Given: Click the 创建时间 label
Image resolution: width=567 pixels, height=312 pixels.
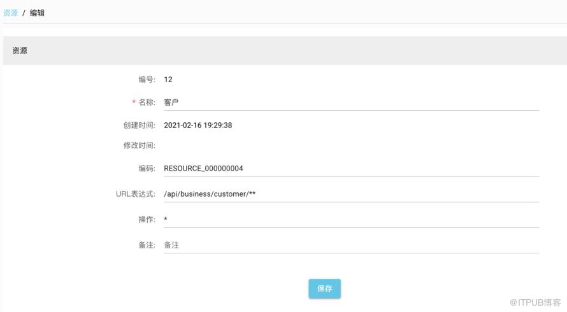Looking at the screenshot, I should tap(140, 125).
